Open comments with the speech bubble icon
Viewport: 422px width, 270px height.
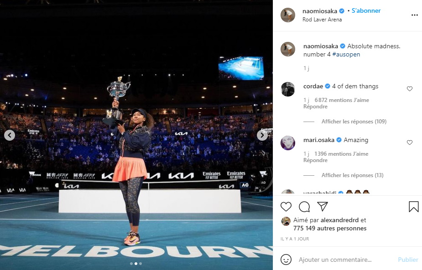point(304,207)
